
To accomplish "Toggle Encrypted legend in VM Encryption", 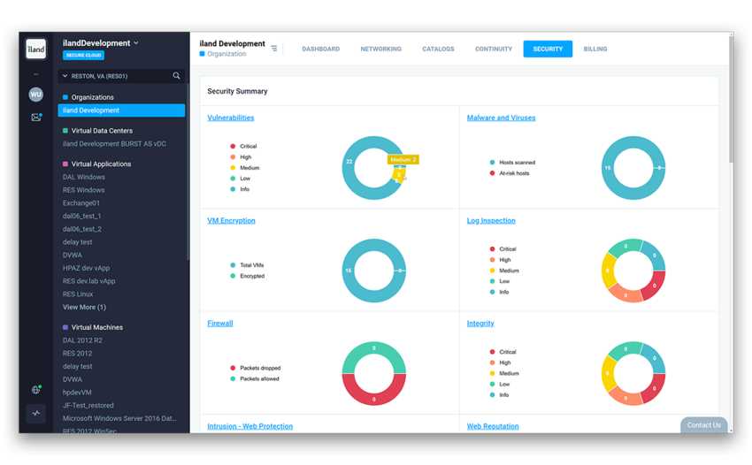I will point(248,276).
